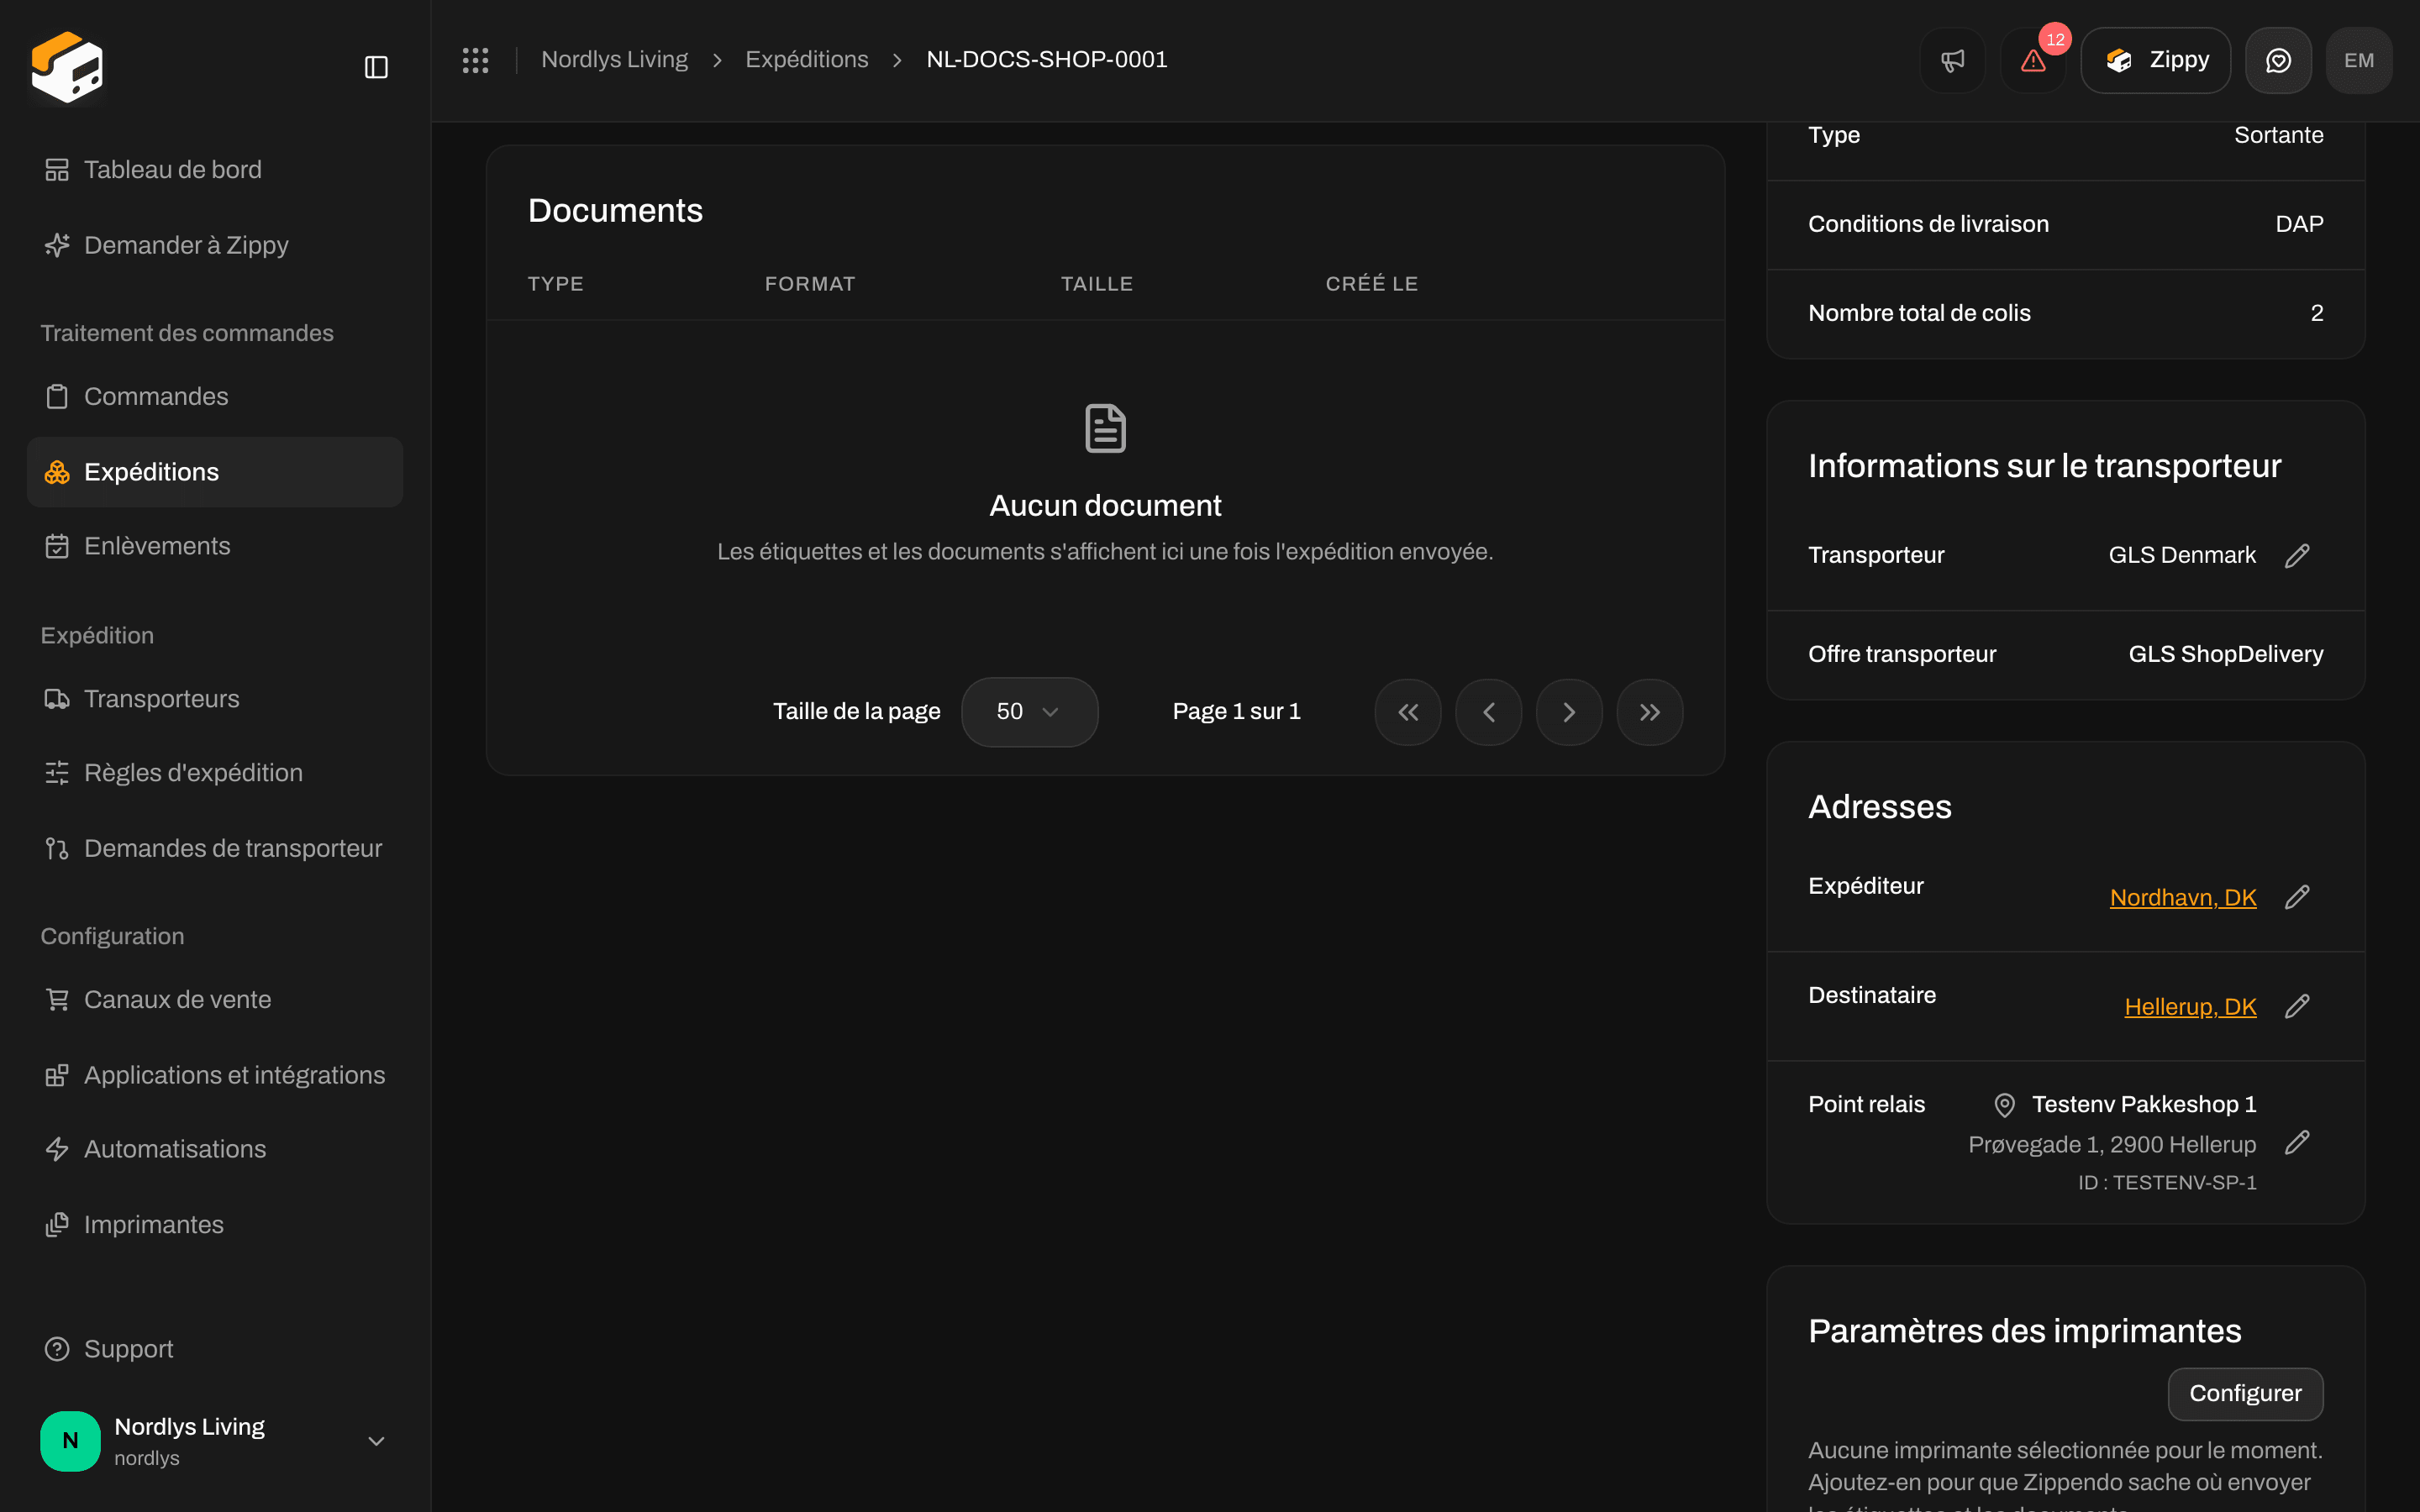Open Règles d'expédition
Image resolution: width=2420 pixels, height=1512 pixels.
click(x=215, y=773)
